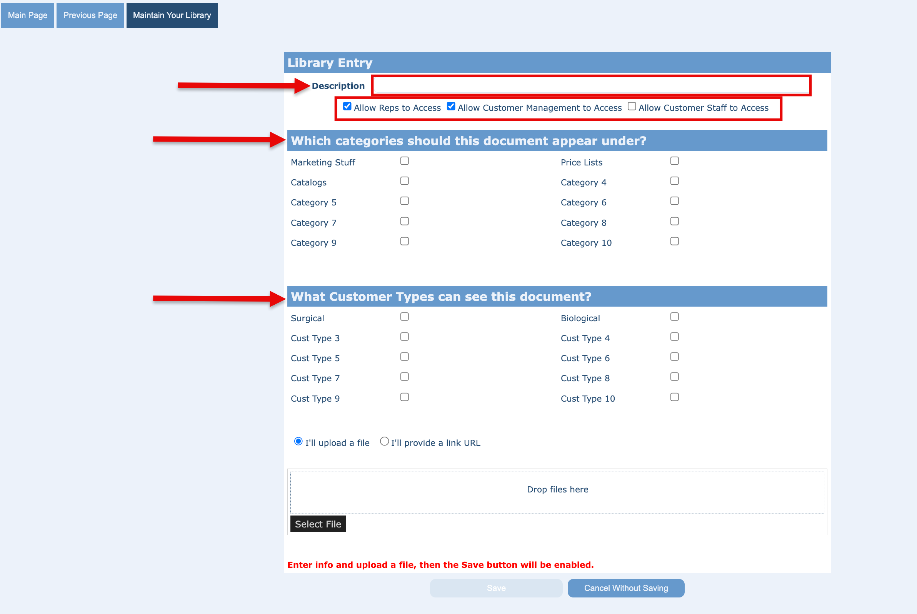Enable Allow Customer Staff to Access

(632, 107)
